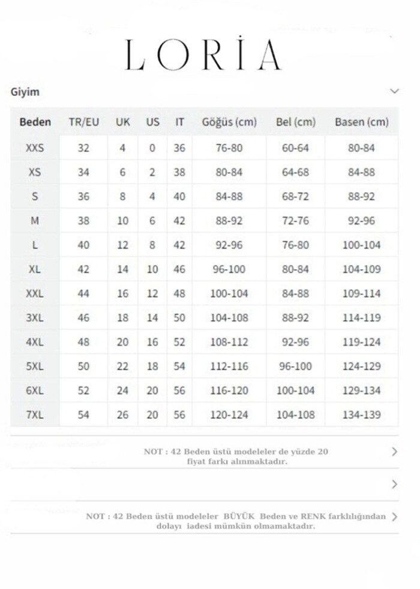Click the LORIA brand logo
The width and height of the screenshot is (420, 589).
203,55
